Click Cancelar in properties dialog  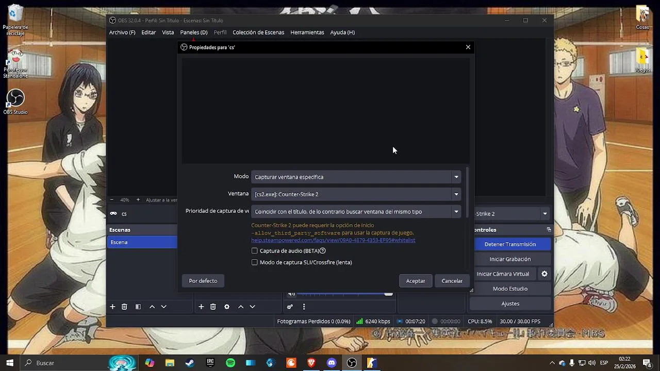(452, 281)
